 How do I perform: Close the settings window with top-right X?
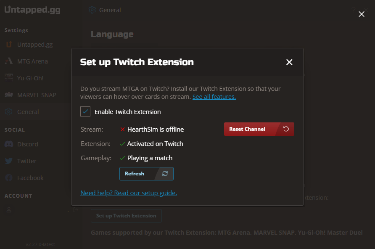click(x=362, y=14)
